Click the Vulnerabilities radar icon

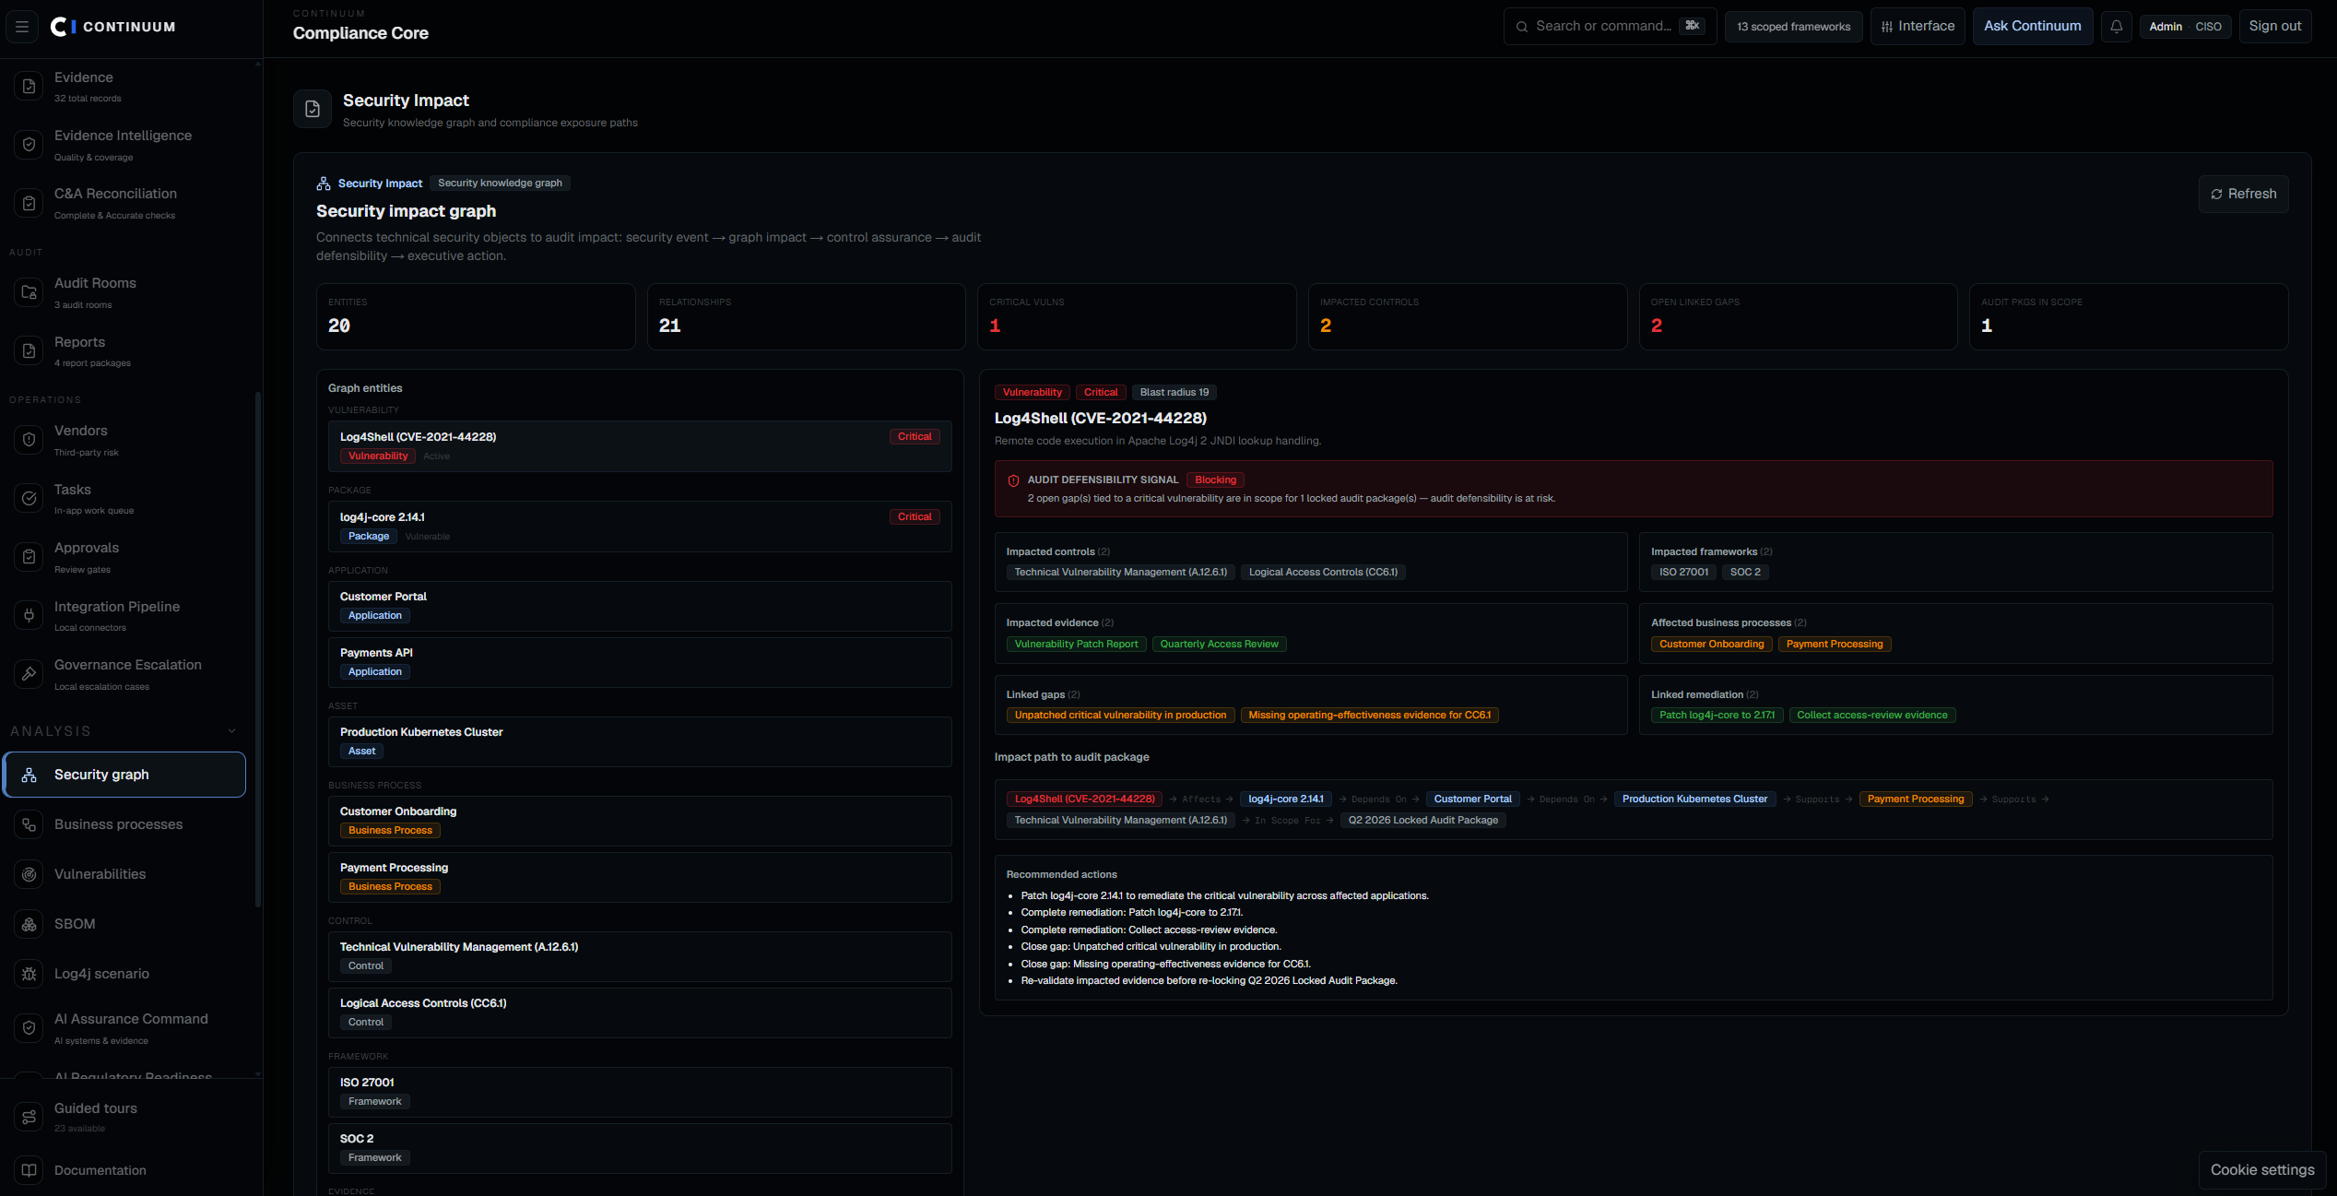tap(30, 874)
